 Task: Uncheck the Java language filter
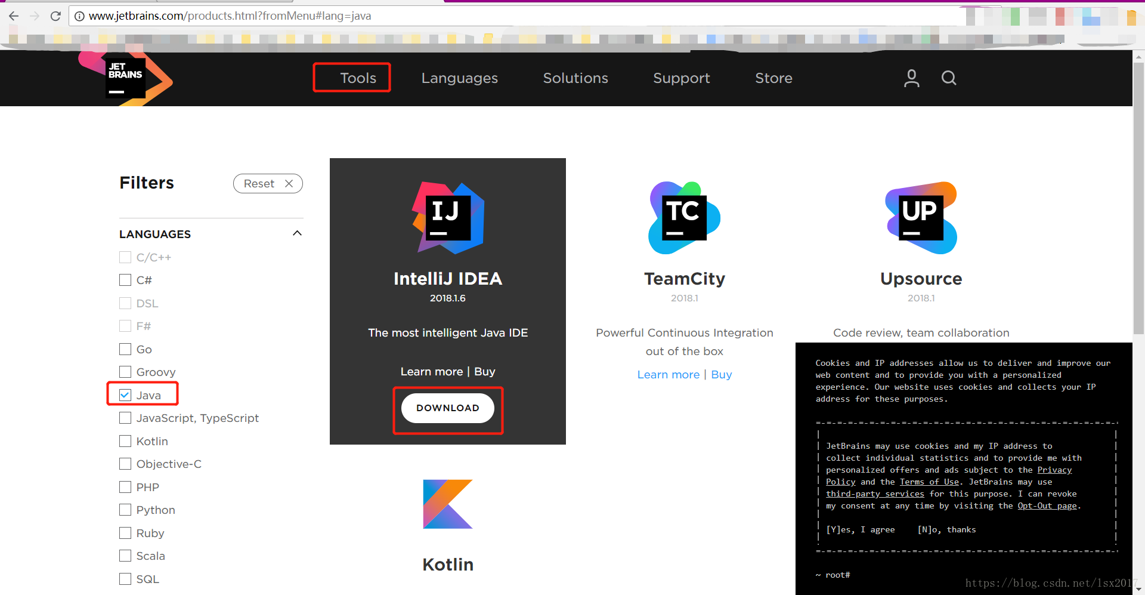tap(125, 395)
